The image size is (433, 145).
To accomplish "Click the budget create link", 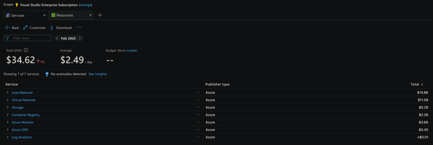I will 132,50.
